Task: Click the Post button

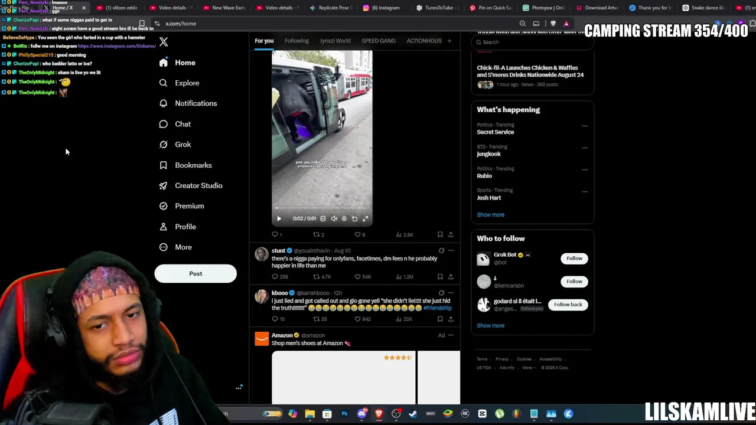Action: point(195,274)
